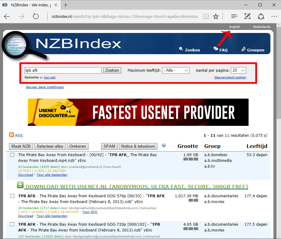Show all files for the 1.69 GB result
Viewport: 281px width, 239px height.
point(52,175)
